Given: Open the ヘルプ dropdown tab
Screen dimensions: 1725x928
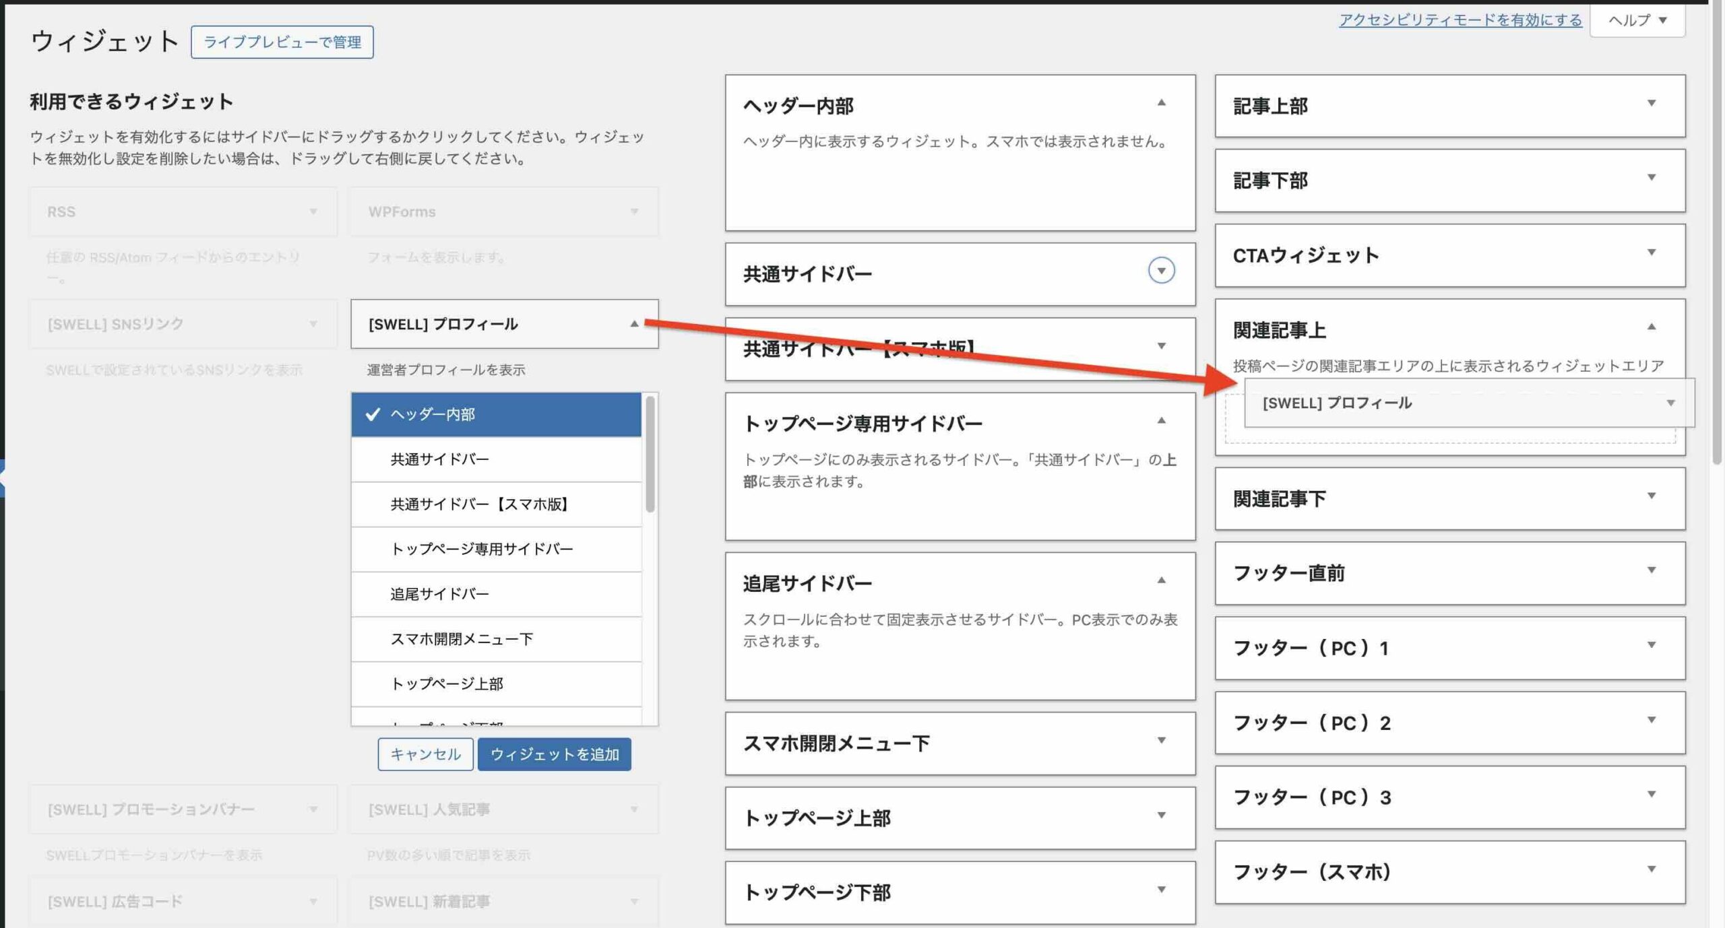Looking at the screenshot, I should tap(1637, 20).
